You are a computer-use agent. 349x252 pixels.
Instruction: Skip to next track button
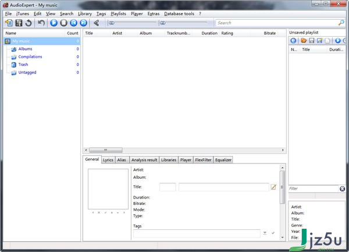[83, 23]
